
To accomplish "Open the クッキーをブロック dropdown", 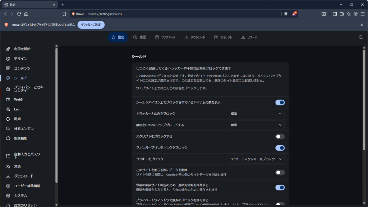I will coord(257,159).
